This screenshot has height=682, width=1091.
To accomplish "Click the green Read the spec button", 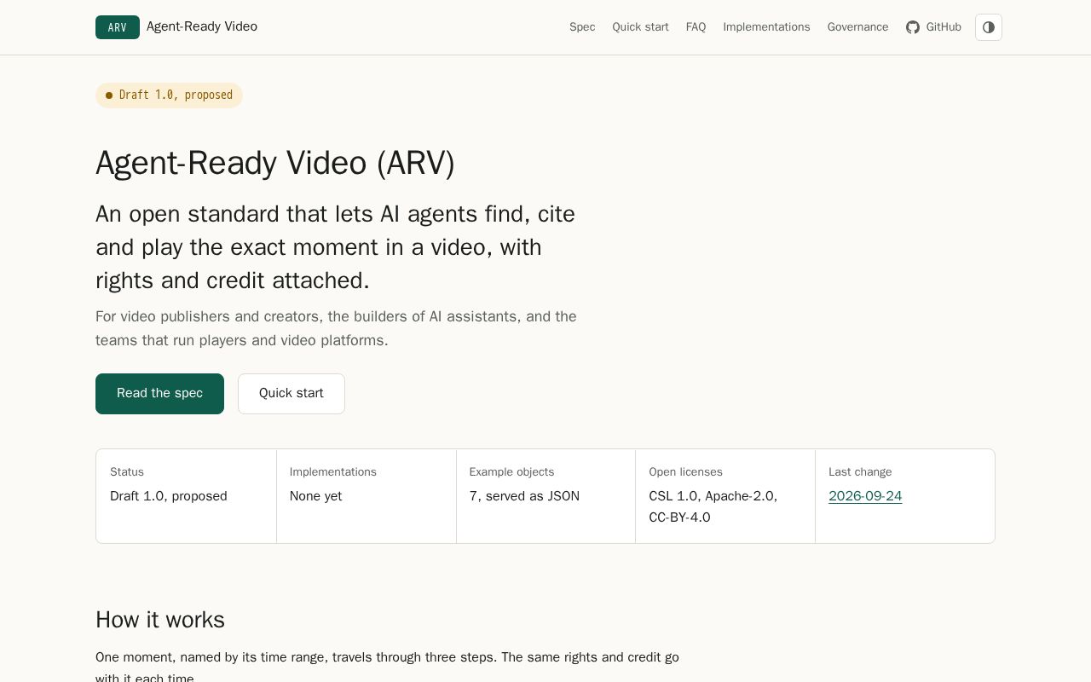I will 159,394.
